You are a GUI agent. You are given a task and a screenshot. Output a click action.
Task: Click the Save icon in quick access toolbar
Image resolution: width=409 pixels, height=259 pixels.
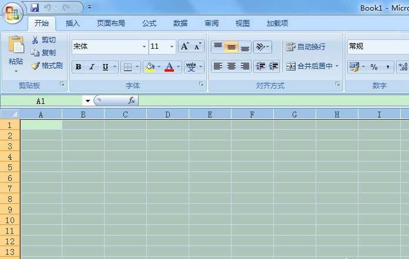coord(35,8)
